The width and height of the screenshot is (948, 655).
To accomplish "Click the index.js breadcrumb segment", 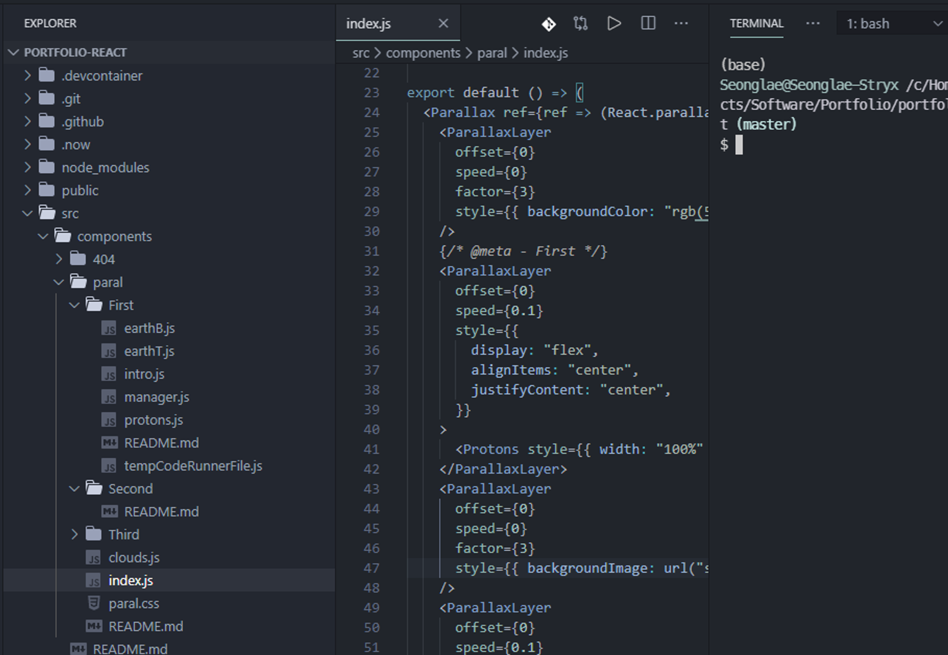I will pos(546,53).
